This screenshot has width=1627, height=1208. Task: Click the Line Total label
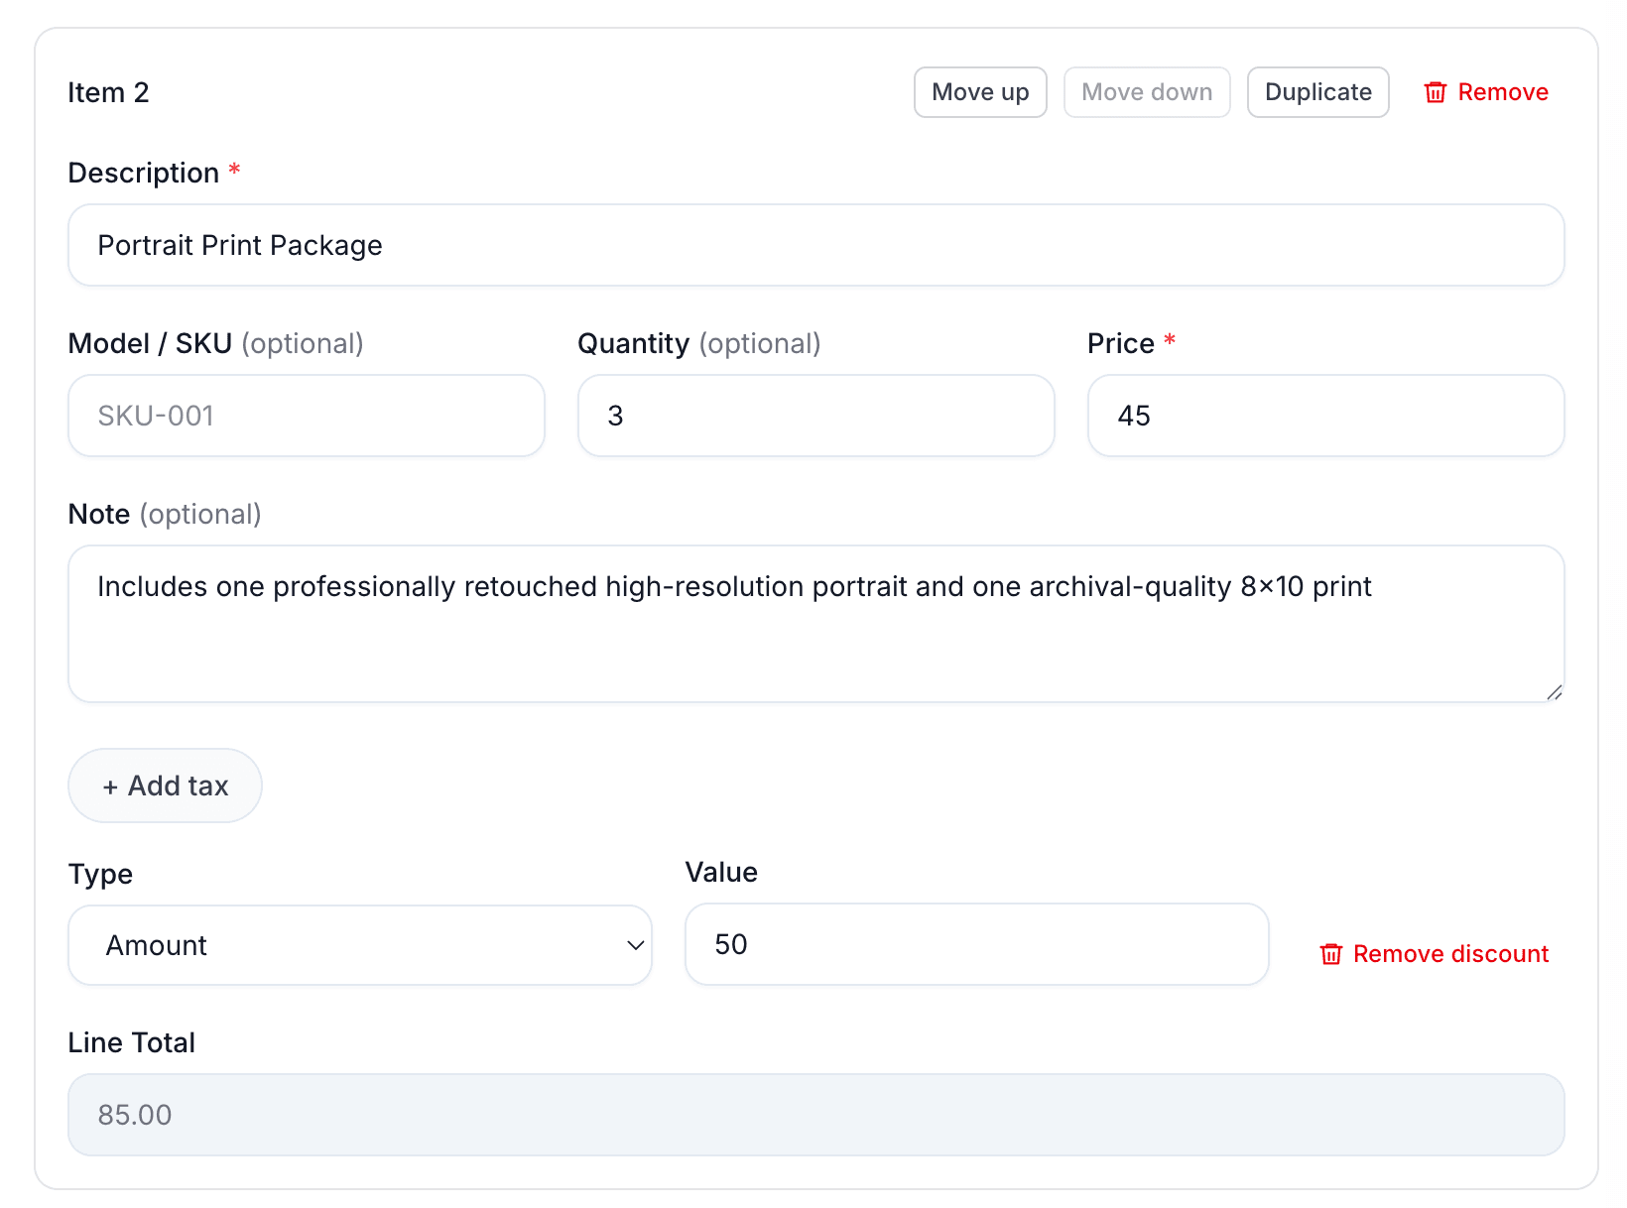tap(131, 1042)
